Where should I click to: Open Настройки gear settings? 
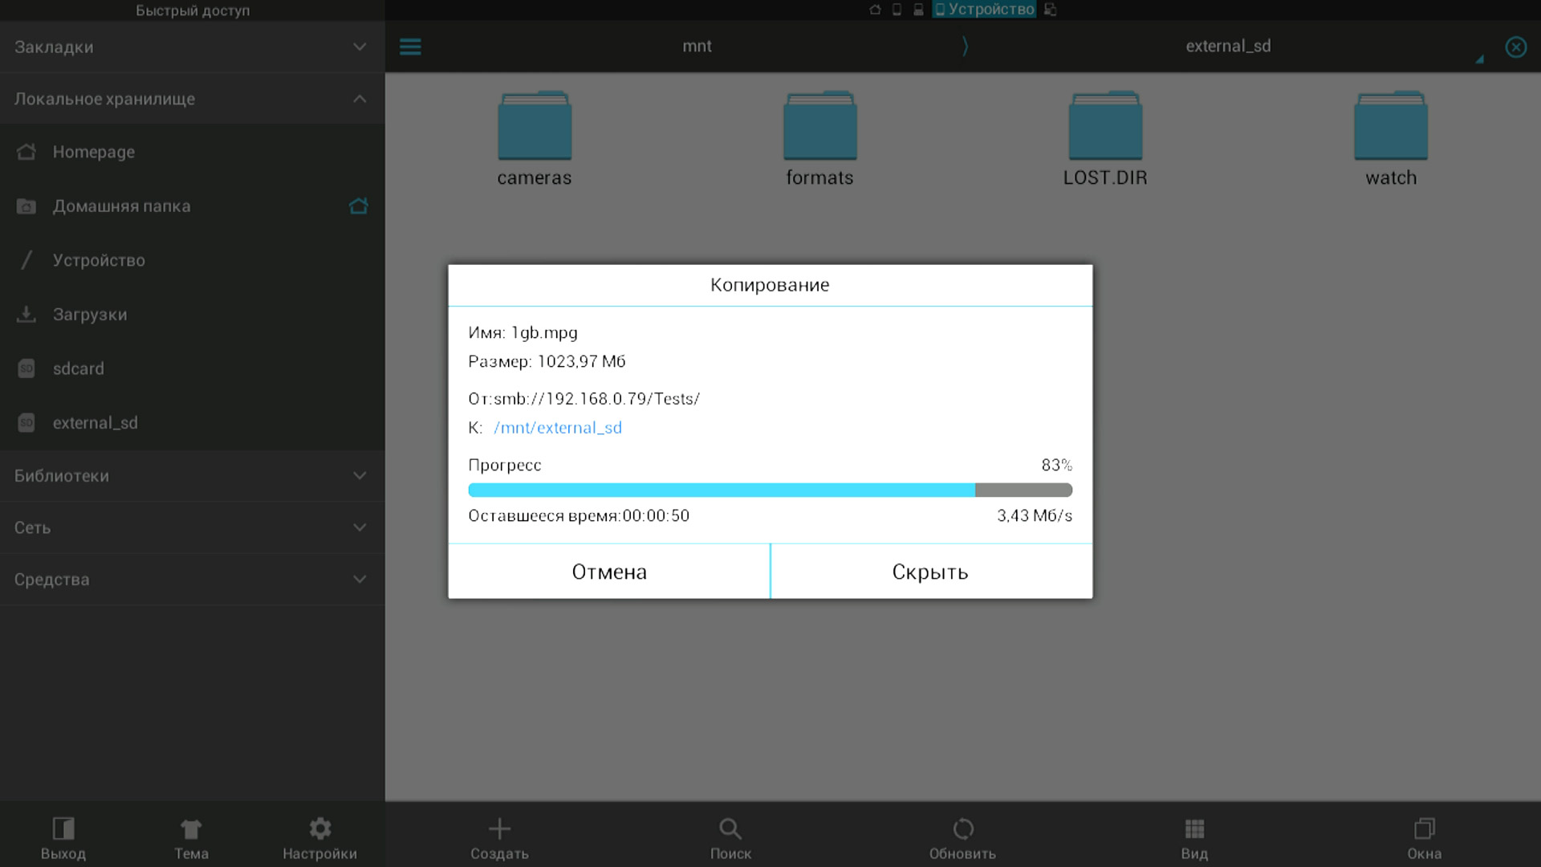point(319,828)
